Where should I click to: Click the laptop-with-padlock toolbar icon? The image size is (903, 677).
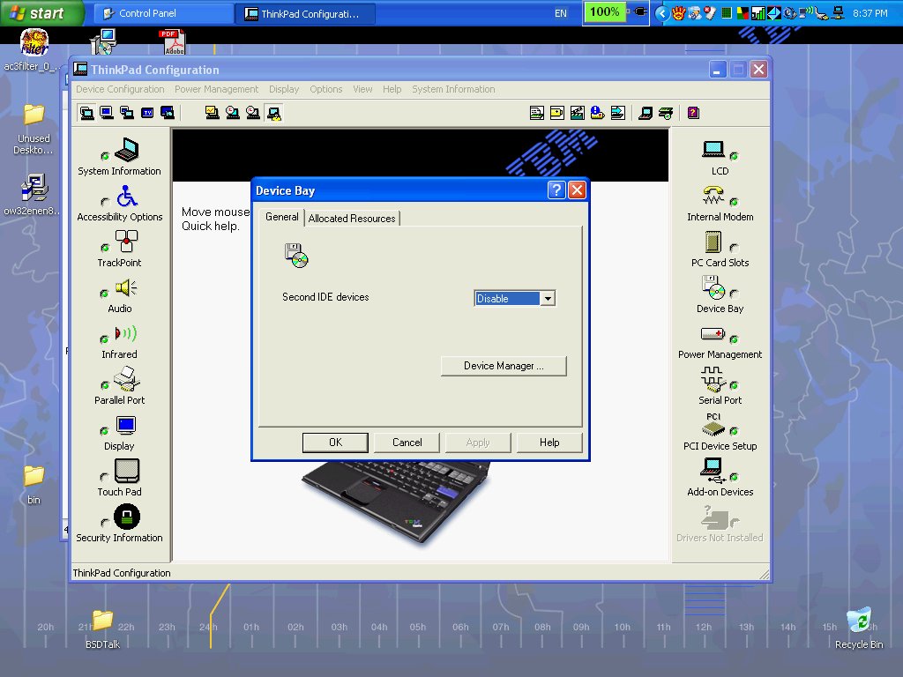tap(273, 113)
